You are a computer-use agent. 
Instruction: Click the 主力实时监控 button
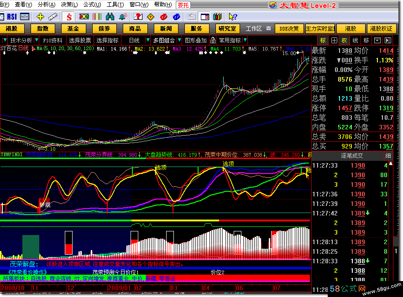[x=320, y=28]
